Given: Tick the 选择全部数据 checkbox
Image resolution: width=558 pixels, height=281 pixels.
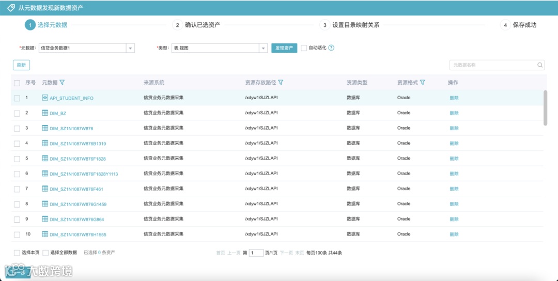Looking at the screenshot, I should tap(45, 253).
